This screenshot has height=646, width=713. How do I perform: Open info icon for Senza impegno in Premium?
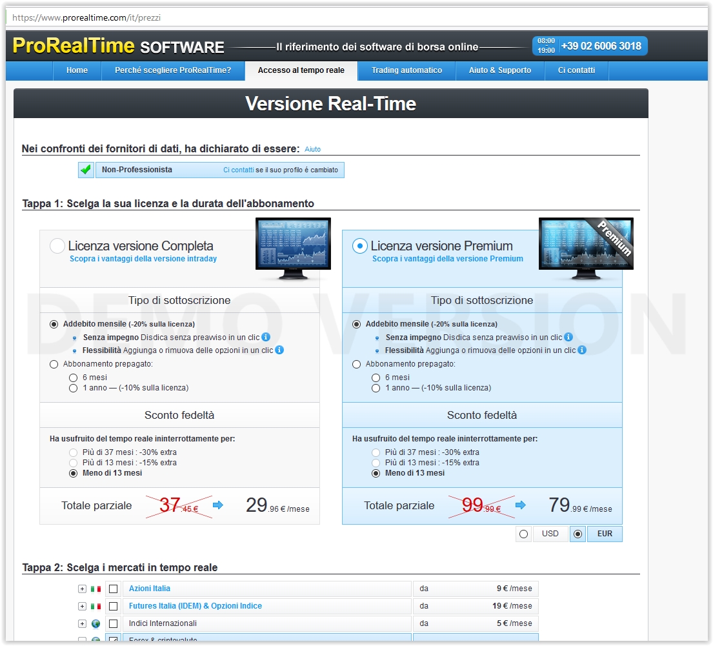(568, 337)
